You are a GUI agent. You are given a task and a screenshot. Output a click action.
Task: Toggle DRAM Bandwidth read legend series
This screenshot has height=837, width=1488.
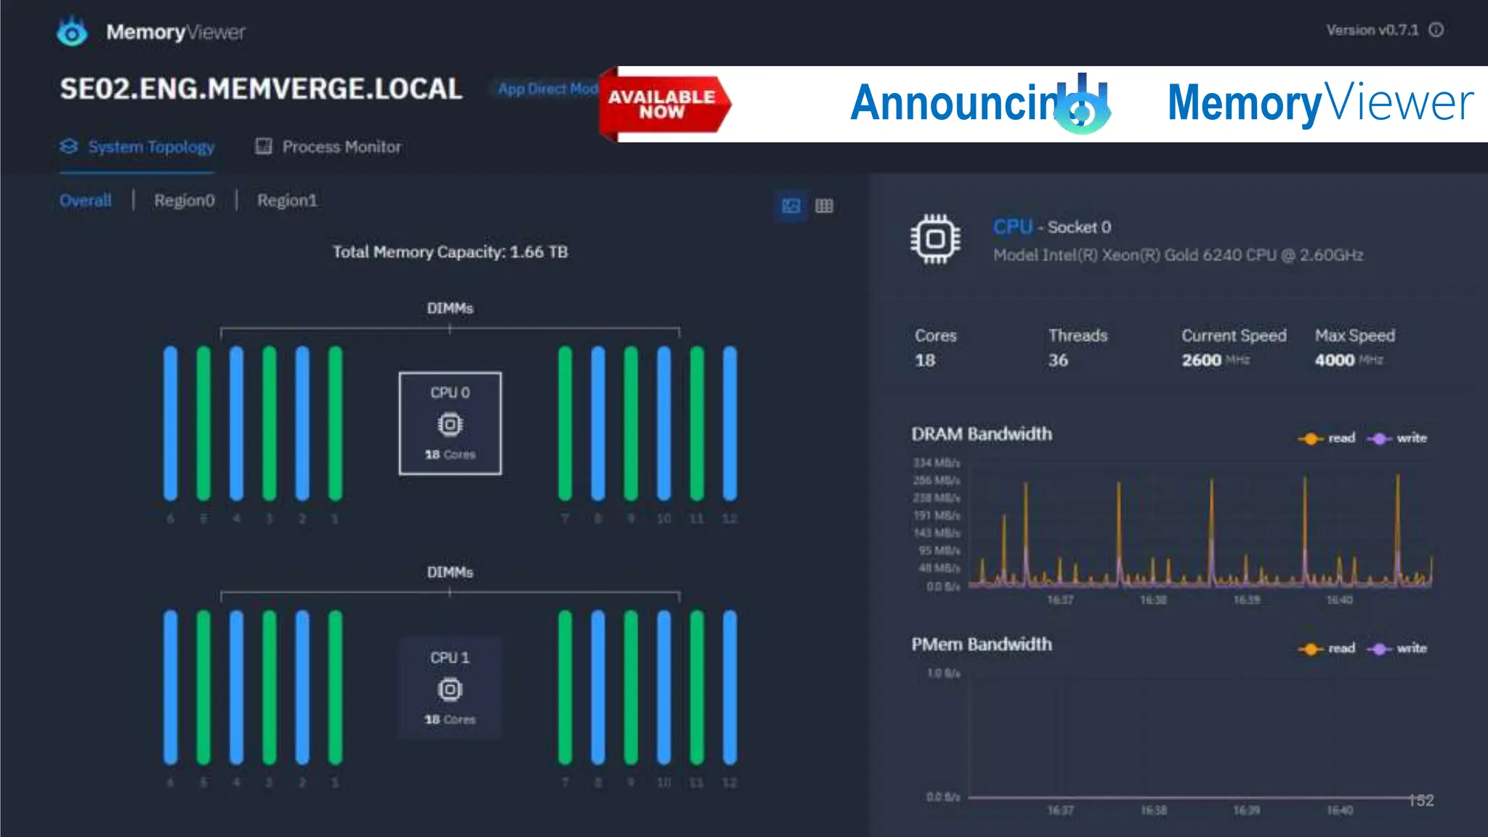1327,438
